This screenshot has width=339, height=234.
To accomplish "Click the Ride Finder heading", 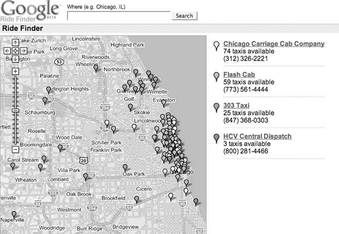I will (23, 28).
